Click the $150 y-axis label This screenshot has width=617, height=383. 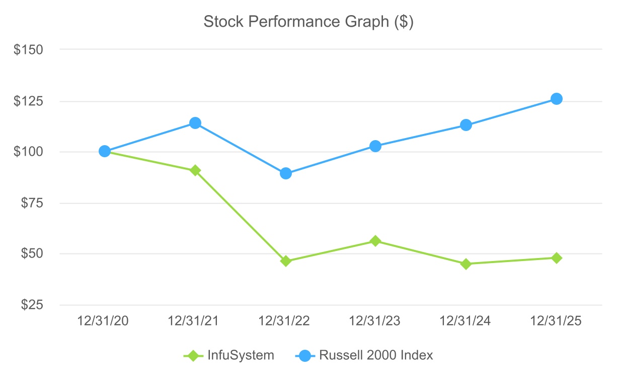pyautogui.click(x=29, y=50)
